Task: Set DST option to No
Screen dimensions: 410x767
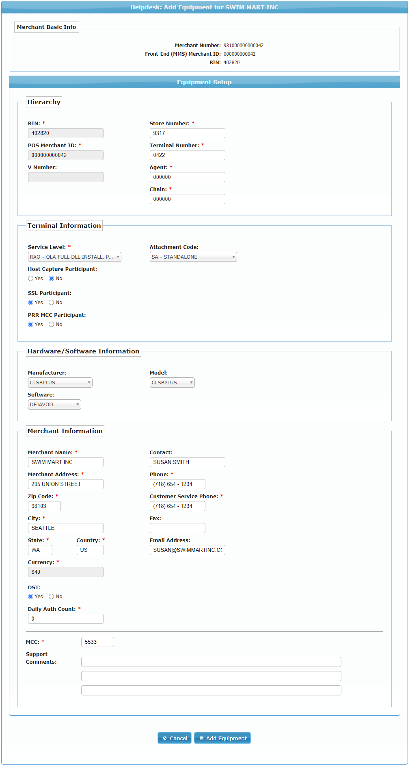Action: [x=52, y=597]
